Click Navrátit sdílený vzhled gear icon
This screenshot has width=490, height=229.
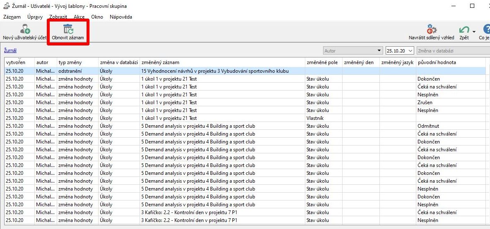click(431, 30)
